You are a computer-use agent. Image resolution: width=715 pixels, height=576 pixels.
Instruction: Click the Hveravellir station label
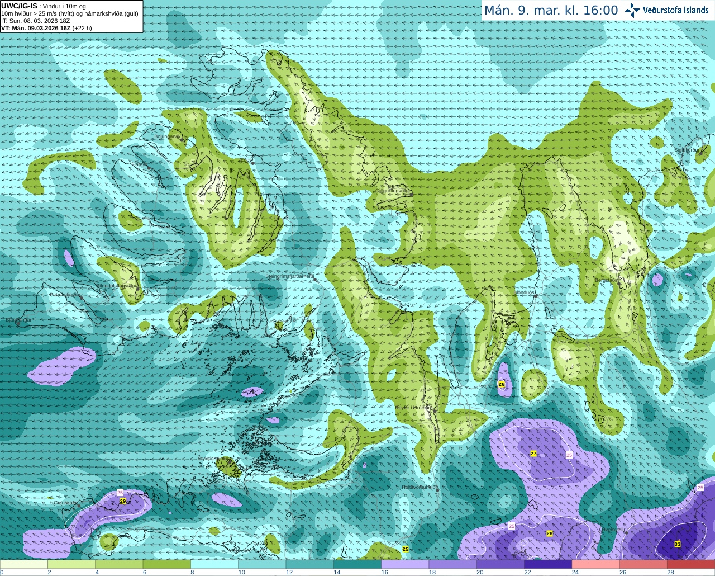tap(614, 530)
